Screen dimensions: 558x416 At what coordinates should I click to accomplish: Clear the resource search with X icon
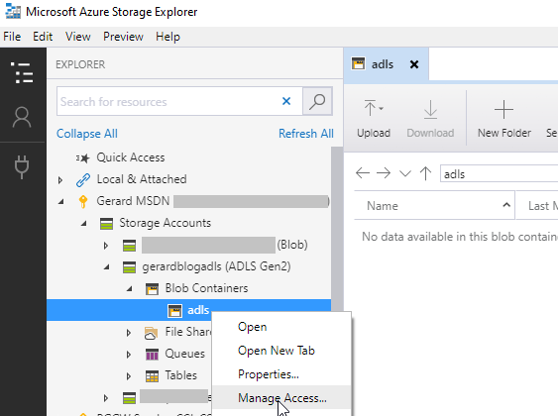pos(286,101)
